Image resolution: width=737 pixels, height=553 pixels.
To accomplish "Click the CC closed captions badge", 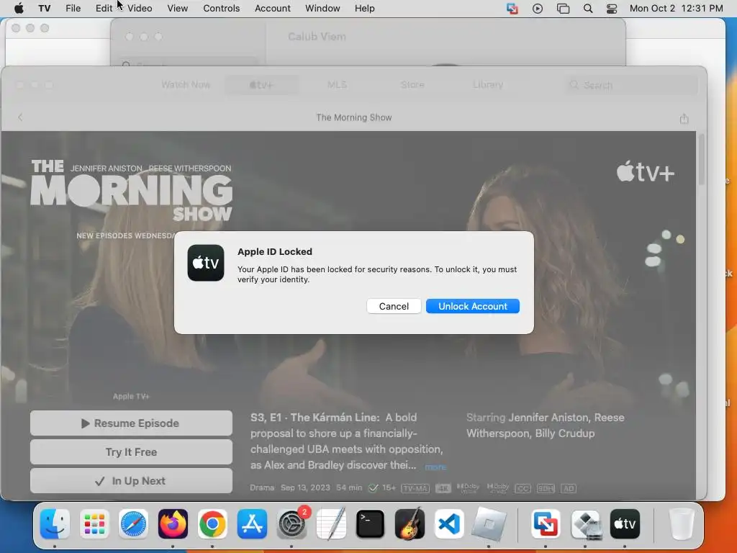I will click(523, 489).
